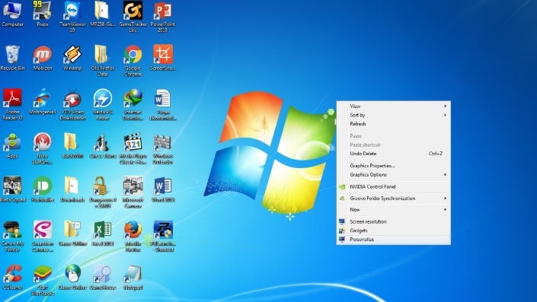Screen dimensions: 537x302
Task: Select Personalize in the context menu
Action: point(394,240)
